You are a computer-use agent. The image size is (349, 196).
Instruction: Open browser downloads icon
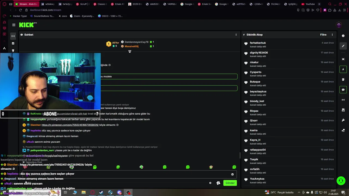[x=340, y=10]
